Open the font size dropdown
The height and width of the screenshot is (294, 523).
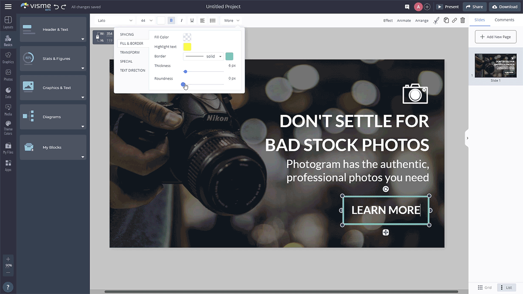pyautogui.click(x=145, y=20)
